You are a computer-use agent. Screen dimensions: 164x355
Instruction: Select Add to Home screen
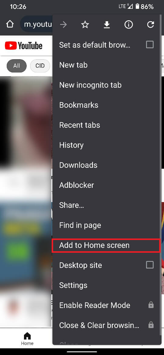pos(107,245)
